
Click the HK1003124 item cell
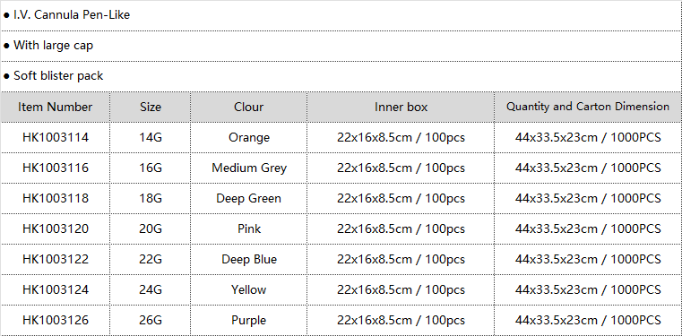56,289
